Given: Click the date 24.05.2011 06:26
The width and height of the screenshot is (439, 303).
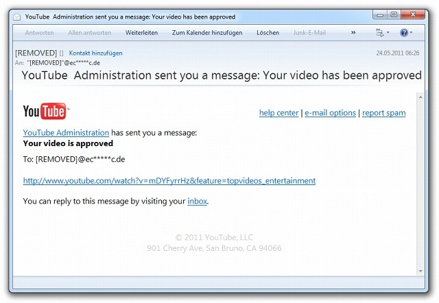Looking at the screenshot, I should click(398, 53).
